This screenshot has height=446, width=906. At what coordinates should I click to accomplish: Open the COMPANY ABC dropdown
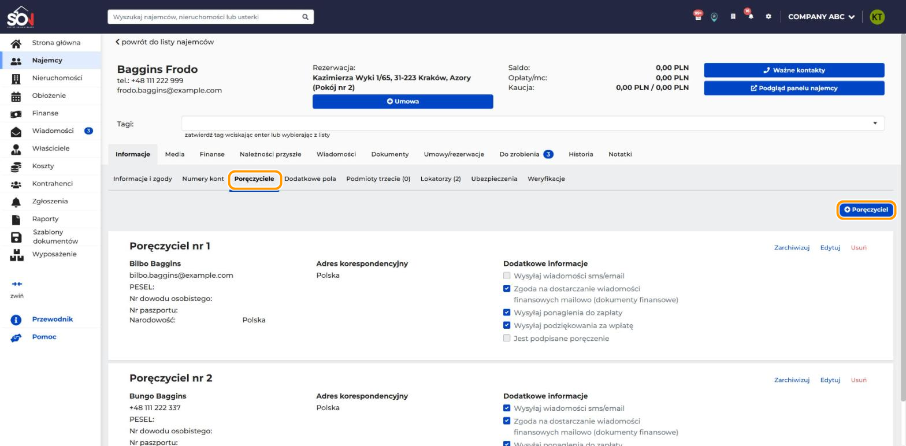[821, 17]
